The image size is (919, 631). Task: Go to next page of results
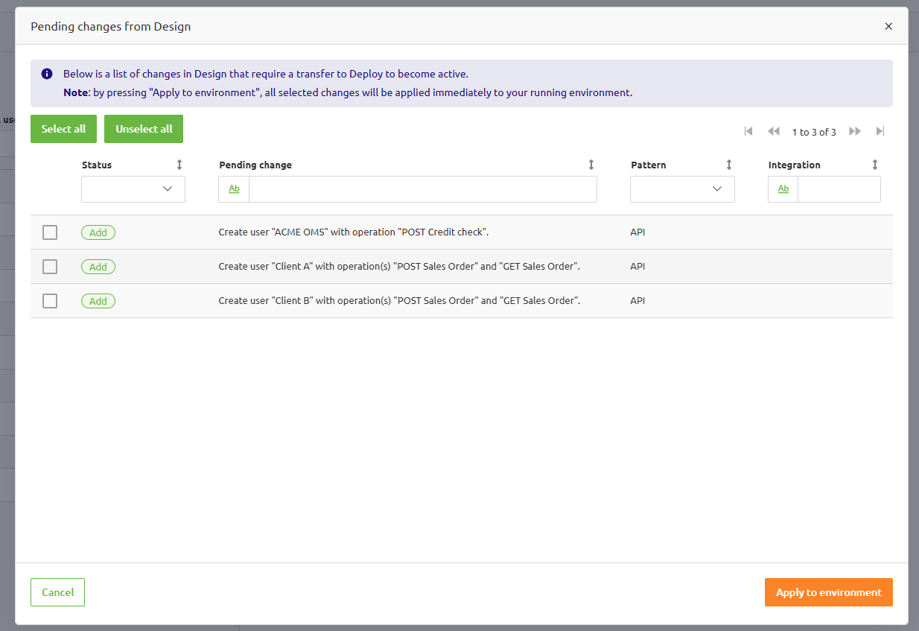coord(855,131)
